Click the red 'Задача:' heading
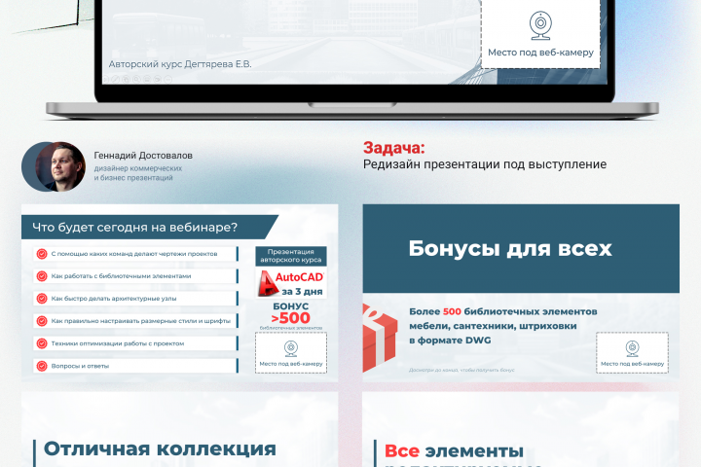The height and width of the screenshot is (467, 701). [394, 148]
